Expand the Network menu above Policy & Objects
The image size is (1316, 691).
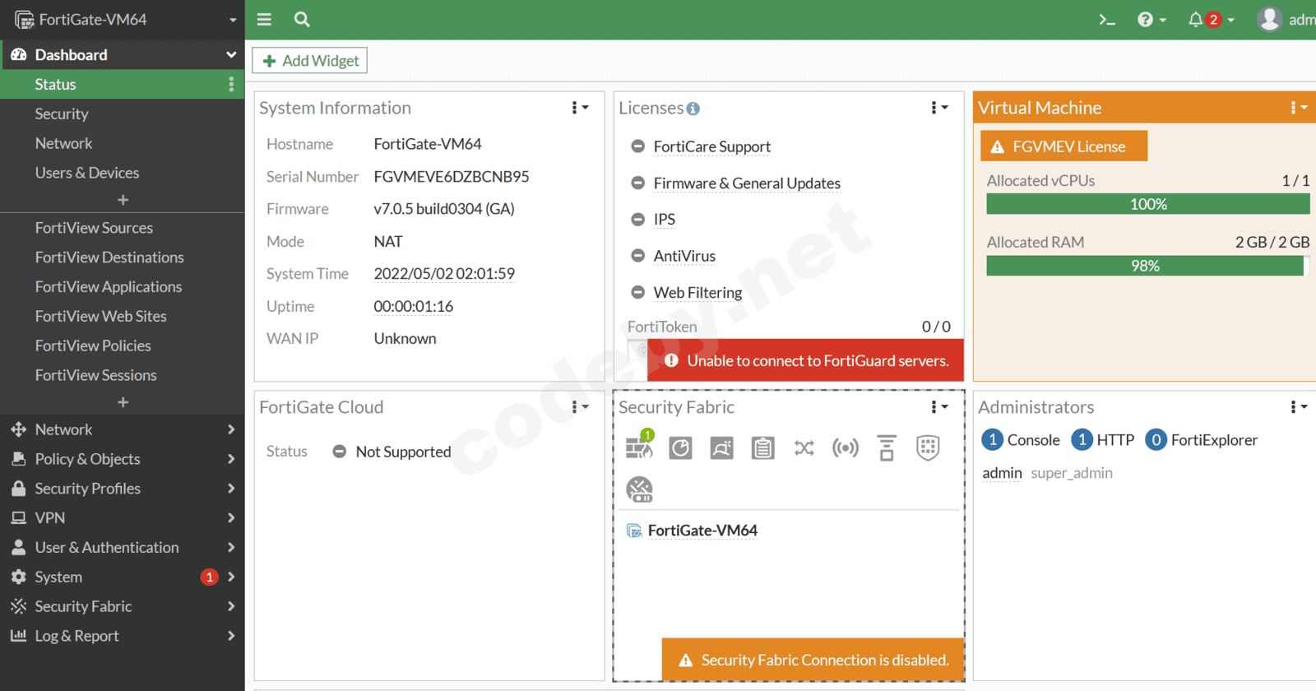tap(123, 429)
